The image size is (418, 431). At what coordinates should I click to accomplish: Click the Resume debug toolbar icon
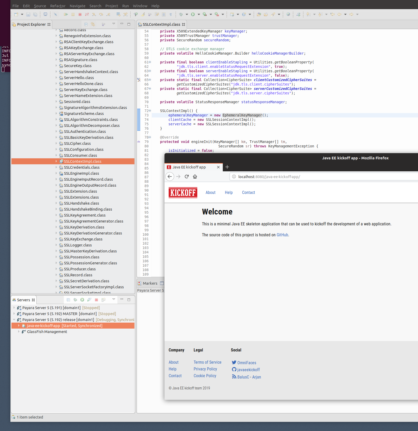tap(66, 15)
